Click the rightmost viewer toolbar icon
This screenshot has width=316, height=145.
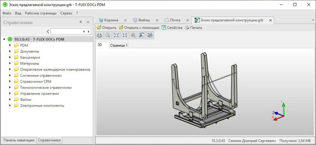pyautogui.click(x=150, y=35)
